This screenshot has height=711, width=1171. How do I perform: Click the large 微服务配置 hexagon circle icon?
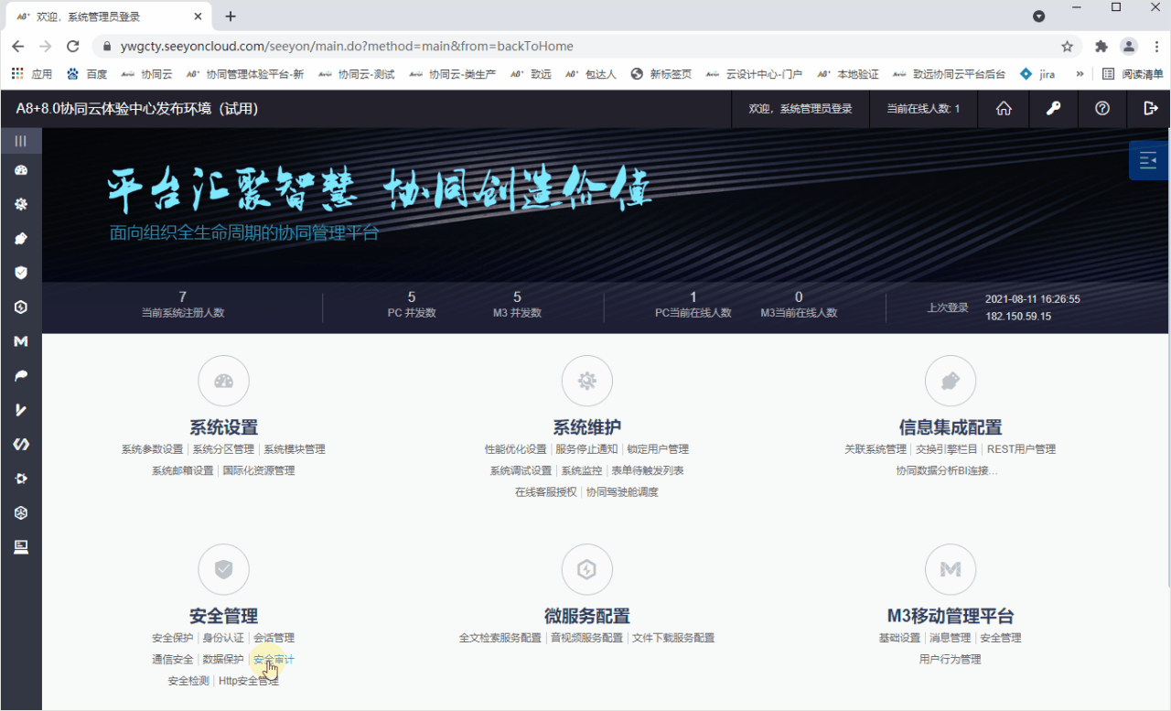(586, 569)
